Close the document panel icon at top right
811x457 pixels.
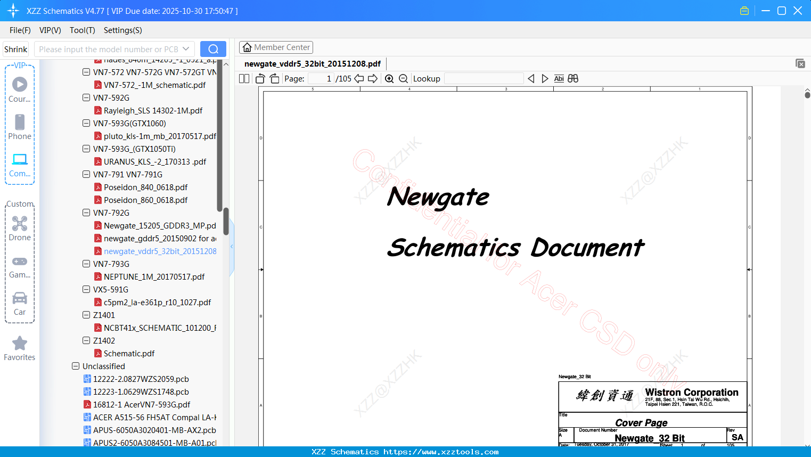pos(800,63)
